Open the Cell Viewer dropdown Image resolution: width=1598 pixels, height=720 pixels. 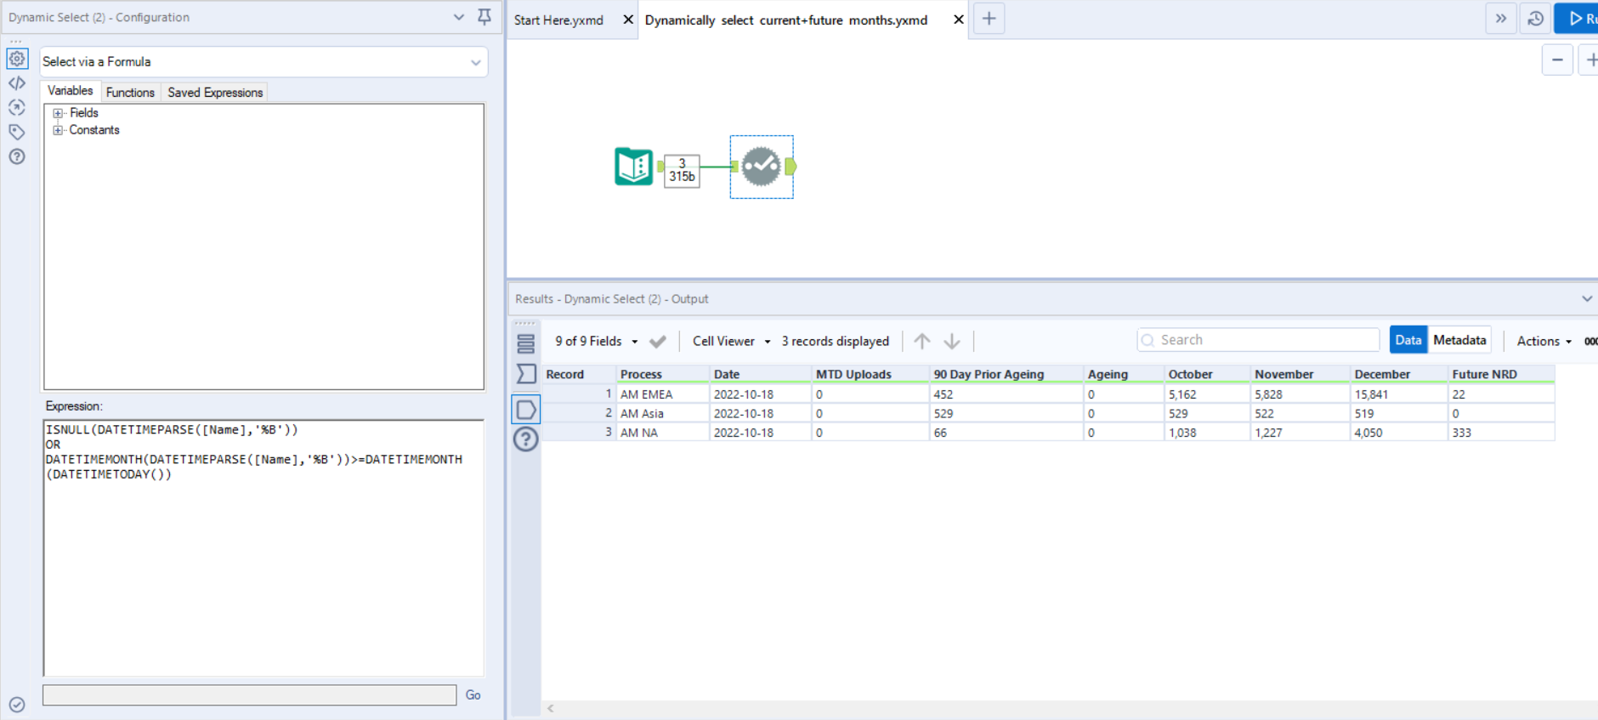tap(731, 341)
